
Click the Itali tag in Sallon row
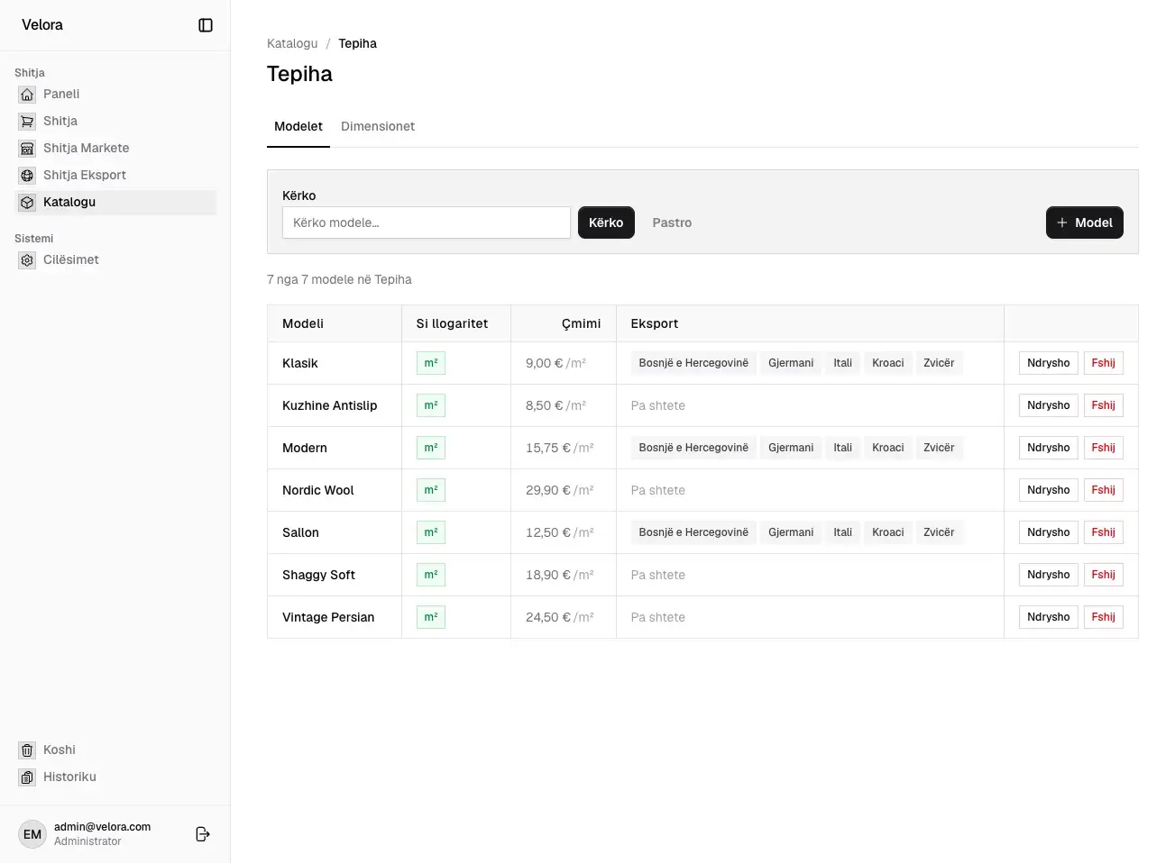point(843,532)
